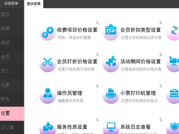Switch to the 收银菜单 tab
The height and width of the screenshot is (134, 179).
(11, 4)
